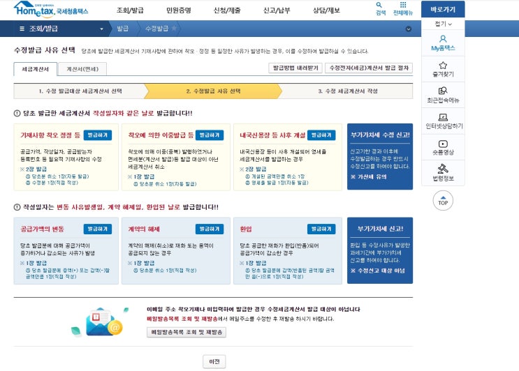Click 발급하기 for 기재사항 착오 정정 등
The width and height of the screenshot is (519, 371).
[98, 135]
